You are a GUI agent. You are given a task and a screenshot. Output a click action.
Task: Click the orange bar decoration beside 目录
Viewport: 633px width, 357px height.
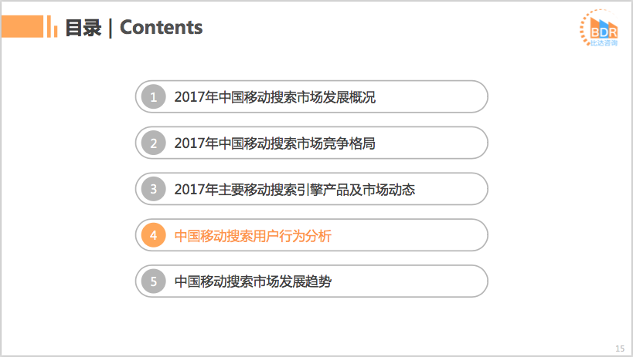tap(52, 26)
